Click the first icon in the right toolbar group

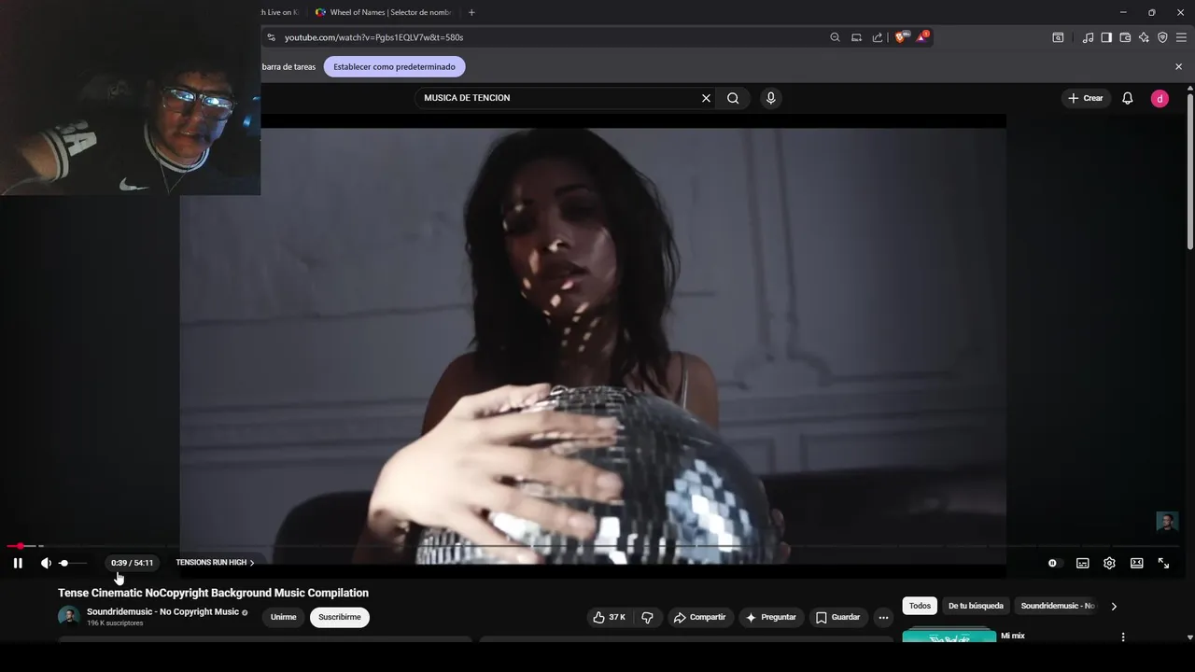click(1058, 37)
